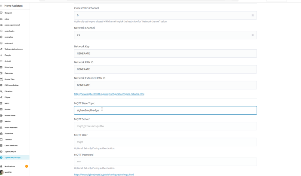Open the Music Assistant icon

tap(1, 128)
